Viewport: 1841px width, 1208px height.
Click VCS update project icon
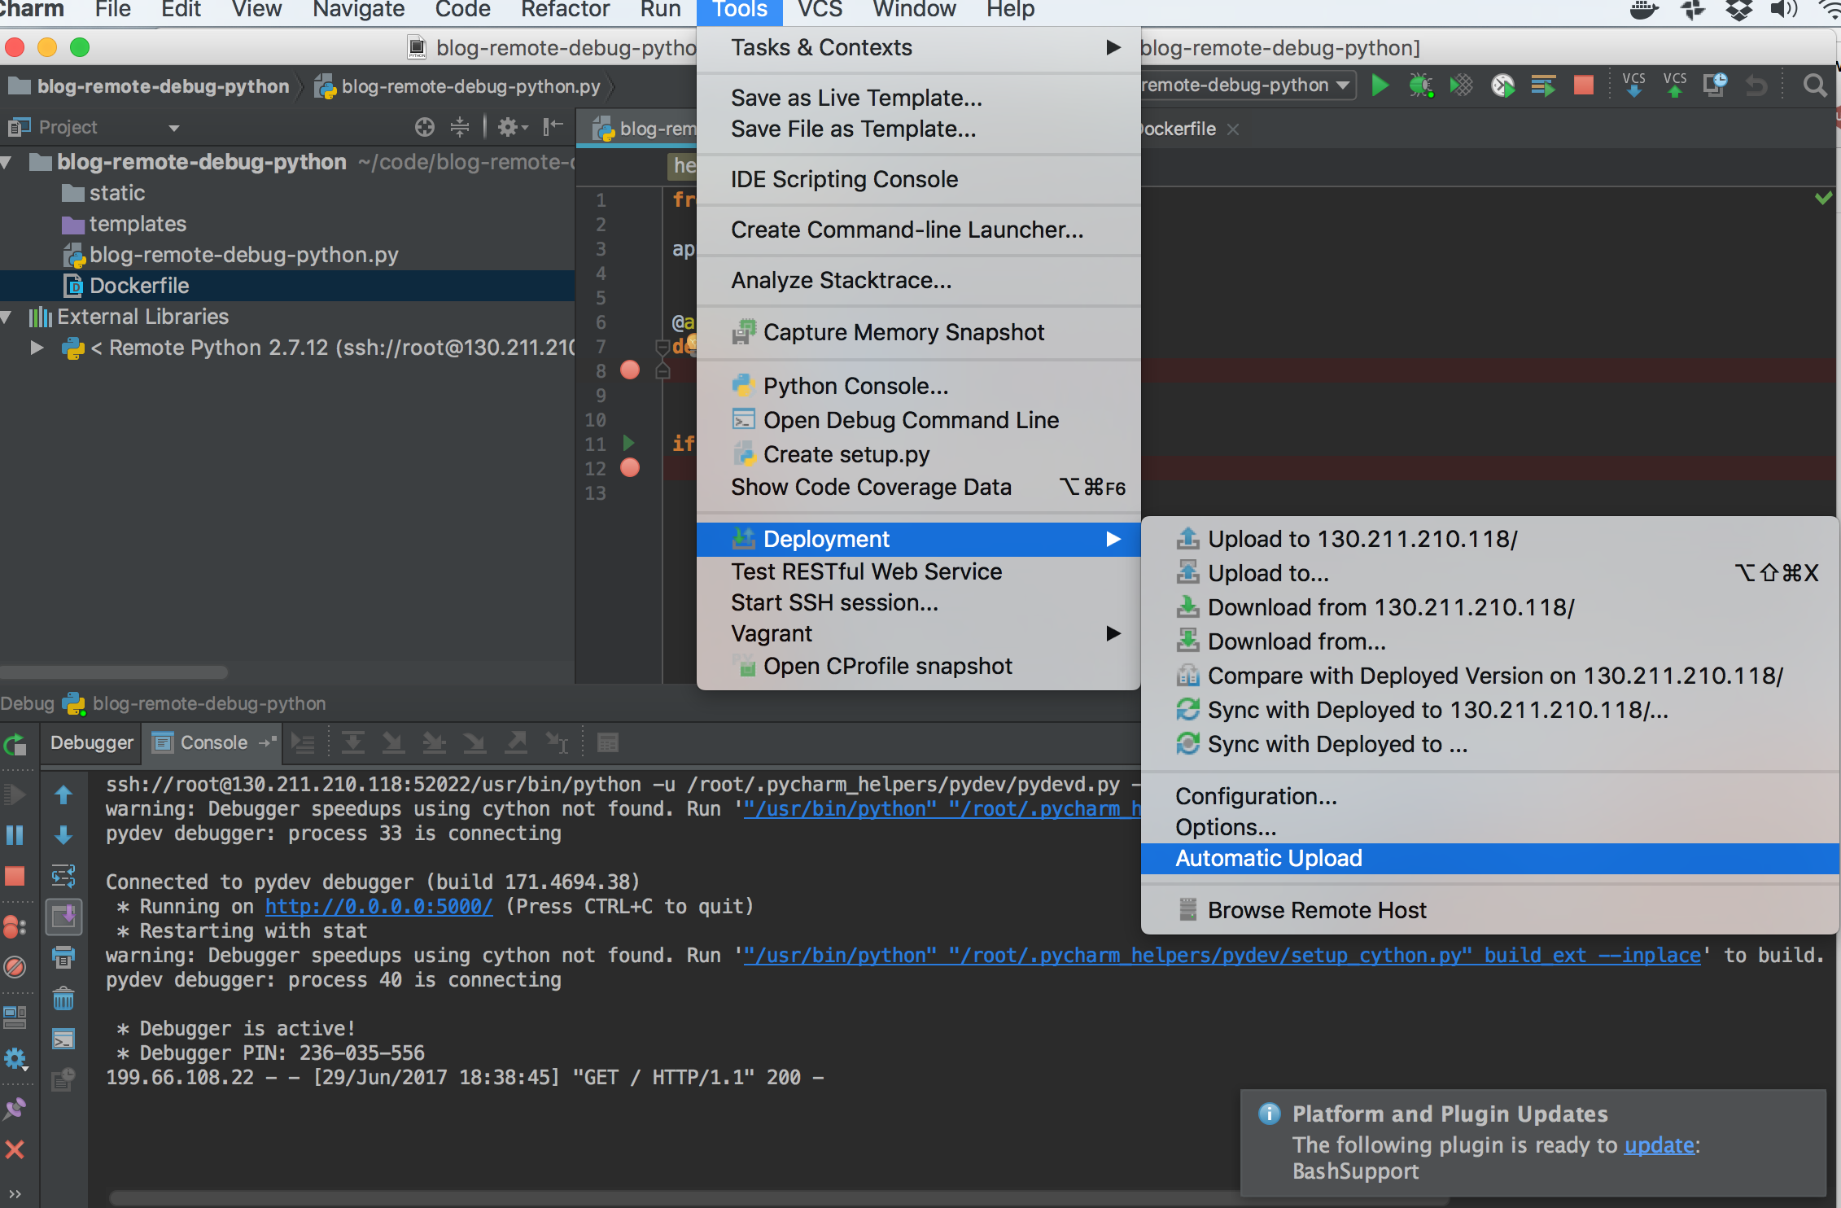[1633, 85]
